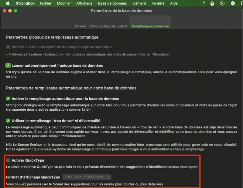Screen dimensions: 243x188
Task: Open the 'Elément' menu
Action: pyautogui.click(x=139, y=3)
